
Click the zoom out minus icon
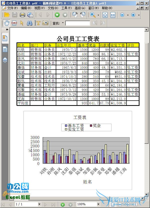pos(122,15)
